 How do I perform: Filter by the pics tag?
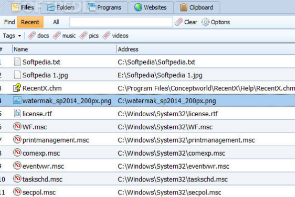[x=89, y=36]
